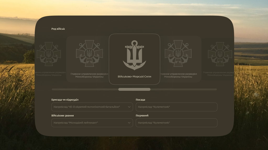Click the Бригада чи підрозділ label

click(x=65, y=100)
